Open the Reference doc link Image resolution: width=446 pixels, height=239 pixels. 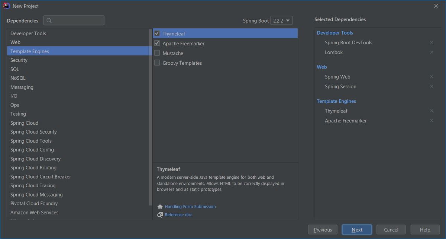178,215
